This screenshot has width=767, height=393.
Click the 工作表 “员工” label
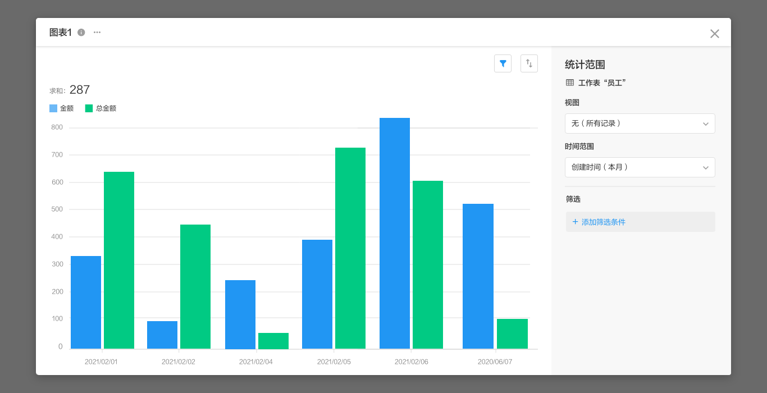(x=602, y=83)
